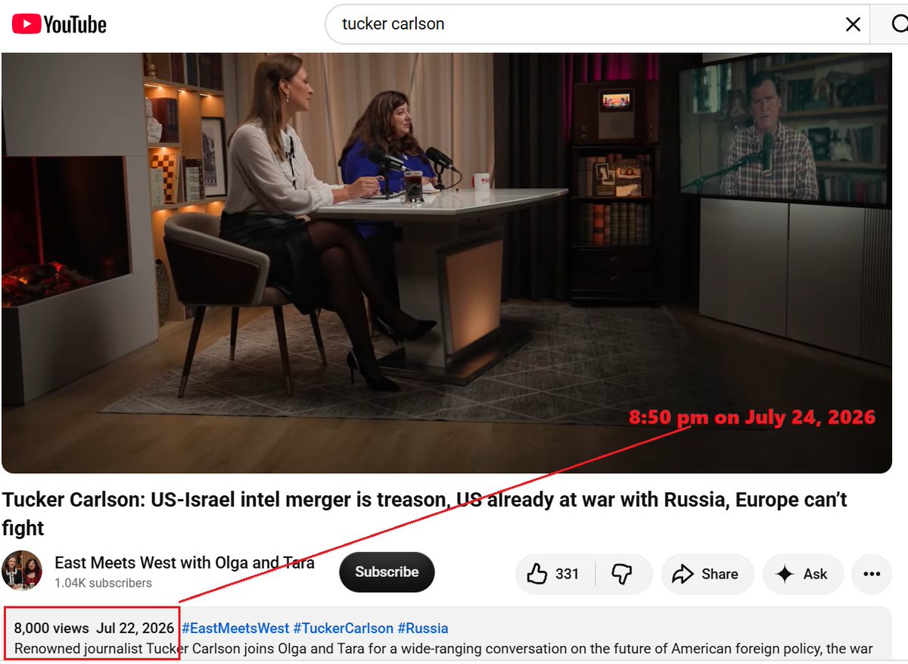Image resolution: width=908 pixels, height=664 pixels.
Task: Like the video with 331 likes
Action: point(555,574)
